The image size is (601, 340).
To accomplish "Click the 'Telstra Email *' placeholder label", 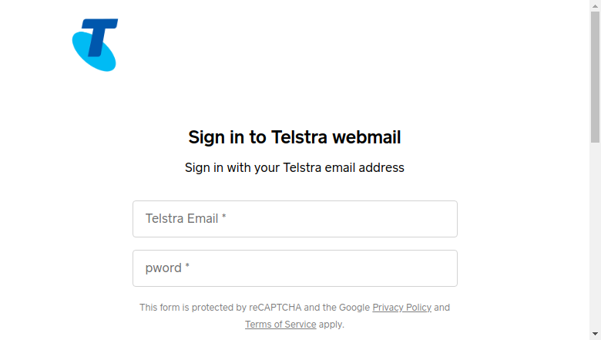I will point(186,218).
